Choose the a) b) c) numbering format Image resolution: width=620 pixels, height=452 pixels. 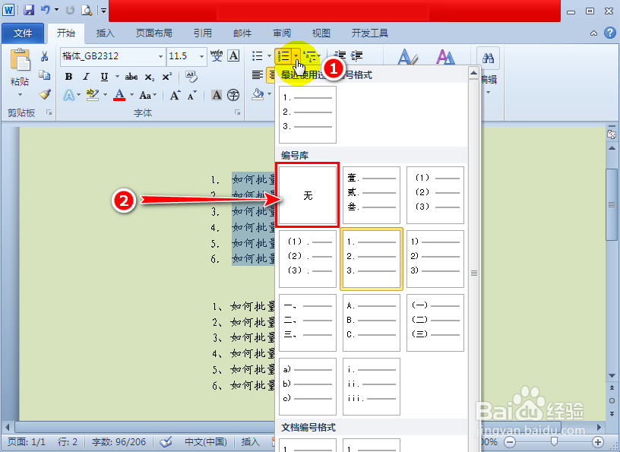click(308, 387)
